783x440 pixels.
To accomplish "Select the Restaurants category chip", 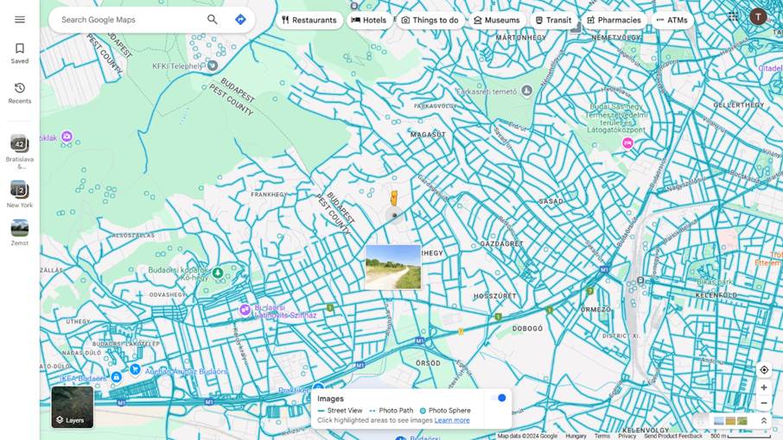I will click(309, 20).
